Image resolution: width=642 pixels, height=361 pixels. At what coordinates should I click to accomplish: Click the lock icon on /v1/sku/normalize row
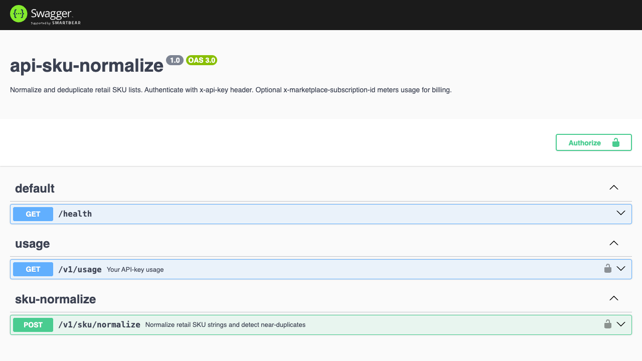(608, 324)
